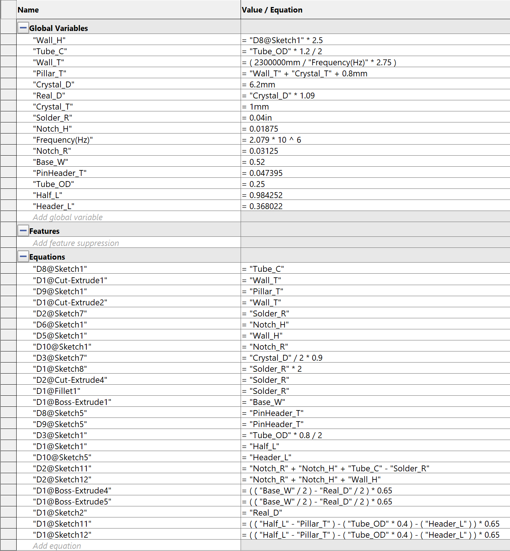Edit the "Solder_R" * 2 equation of D1@Sketch8
This screenshot has width=510, height=551.
375,369
